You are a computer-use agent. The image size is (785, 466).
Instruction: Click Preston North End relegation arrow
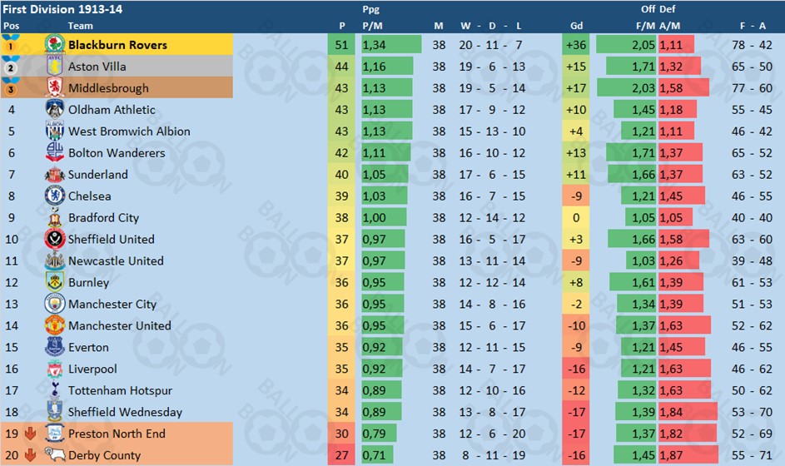pyautogui.click(x=30, y=434)
